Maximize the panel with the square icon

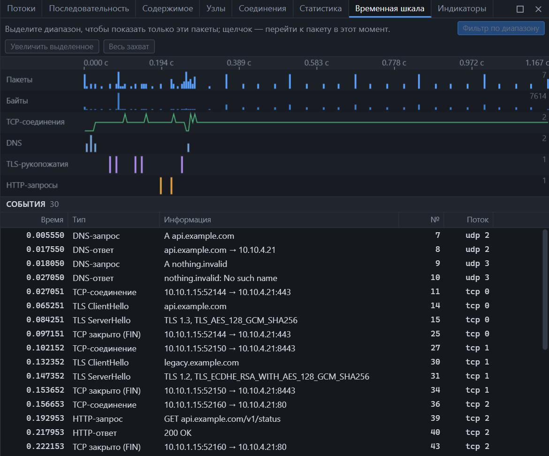coord(520,9)
